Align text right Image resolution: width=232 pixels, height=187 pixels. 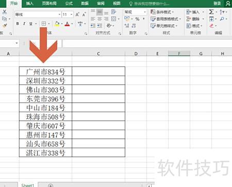pyautogui.click(x=106, y=19)
